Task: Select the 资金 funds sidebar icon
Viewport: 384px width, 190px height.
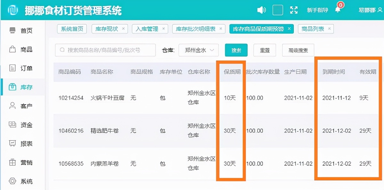Action: click(x=19, y=125)
